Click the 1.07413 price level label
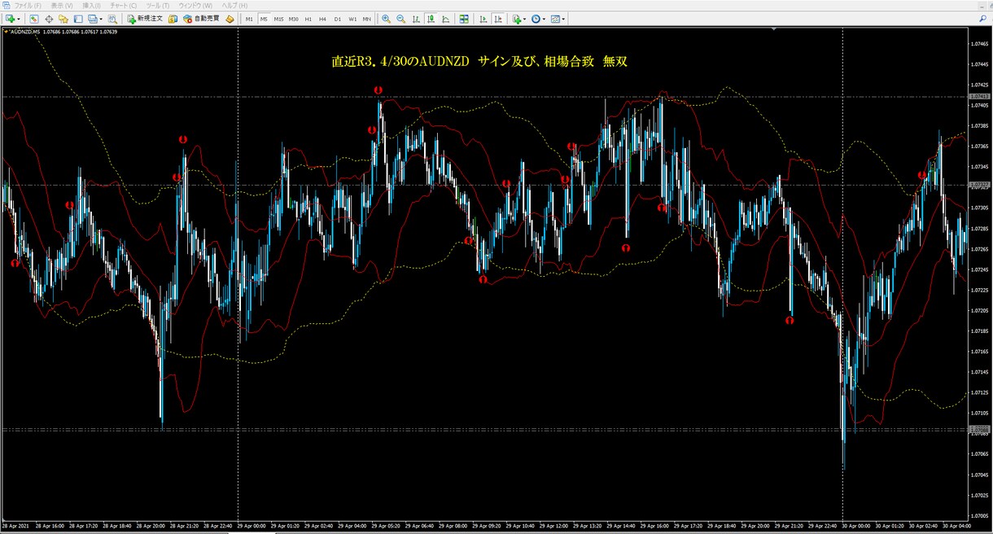This screenshot has height=534, width=993. [979, 96]
